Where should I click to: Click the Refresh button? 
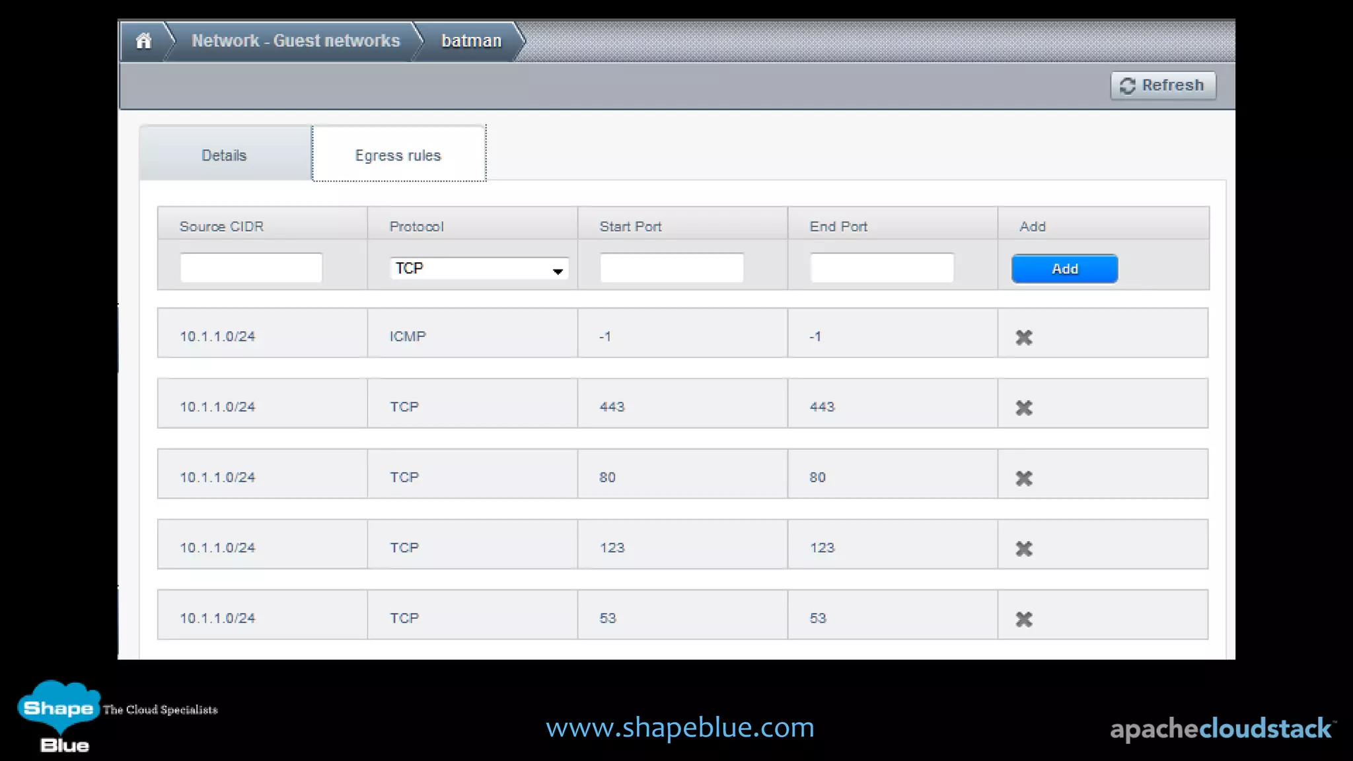tap(1163, 85)
